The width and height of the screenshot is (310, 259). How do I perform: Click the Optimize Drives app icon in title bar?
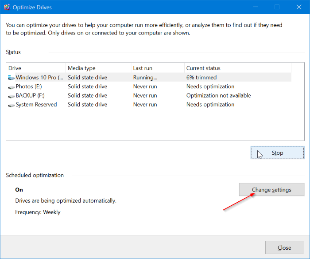click(x=7, y=7)
